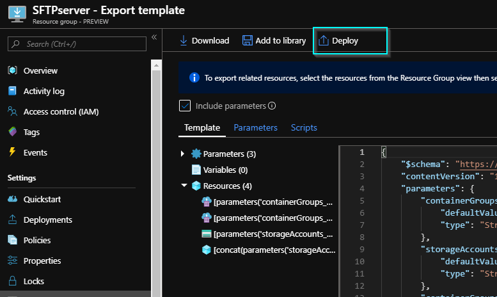This screenshot has height=297, width=497.
Task: Select the first containerGroups resource
Action: coord(273,202)
